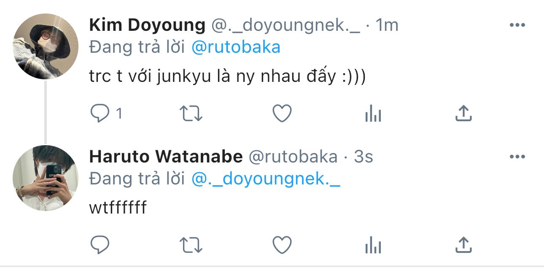Retweet Haruto Watanabe's tweet
Image resolution: width=544 pixels, height=276 pixels.
(x=191, y=244)
